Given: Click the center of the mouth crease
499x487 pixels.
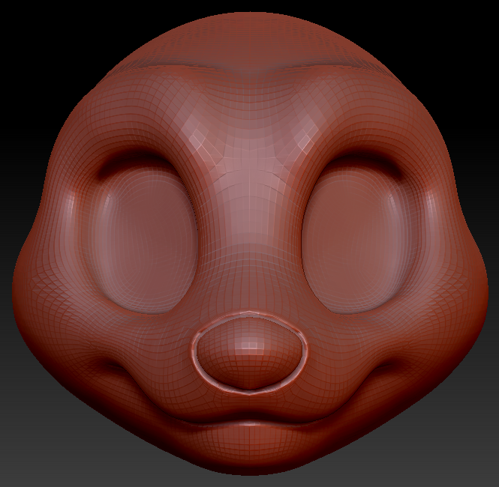Looking at the screenshot, I should click(x=249, y=421).
